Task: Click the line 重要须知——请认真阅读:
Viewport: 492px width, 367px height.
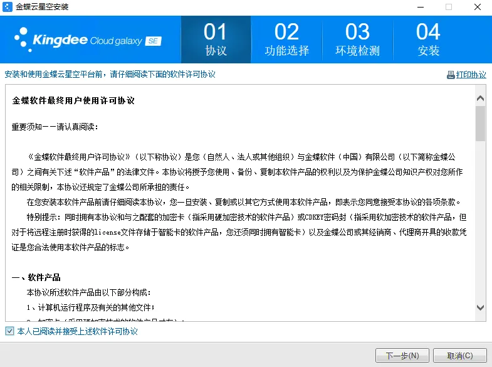Action: (x=55, y=127)
